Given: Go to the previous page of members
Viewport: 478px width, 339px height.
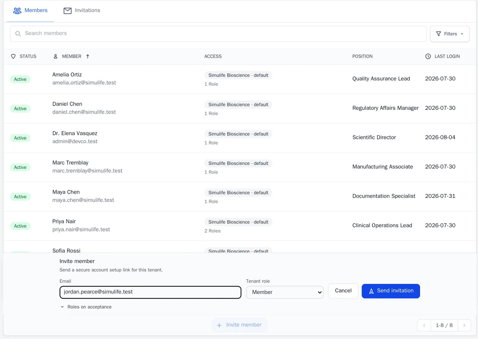Looking at the screenshot, I should point(424,325).
